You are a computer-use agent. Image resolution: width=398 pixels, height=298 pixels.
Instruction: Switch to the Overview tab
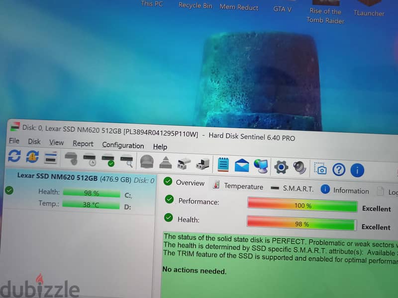pos(184,182)
